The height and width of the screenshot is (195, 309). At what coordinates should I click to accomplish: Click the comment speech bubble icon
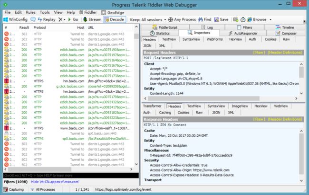point(33,19)
